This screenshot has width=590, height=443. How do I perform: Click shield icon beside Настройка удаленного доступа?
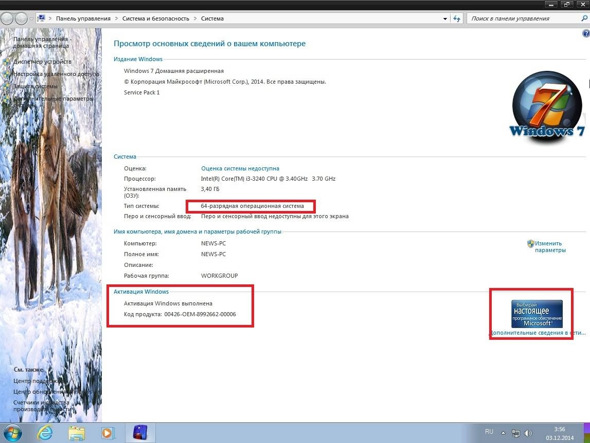pyautogui.click(x=6, y=74)
